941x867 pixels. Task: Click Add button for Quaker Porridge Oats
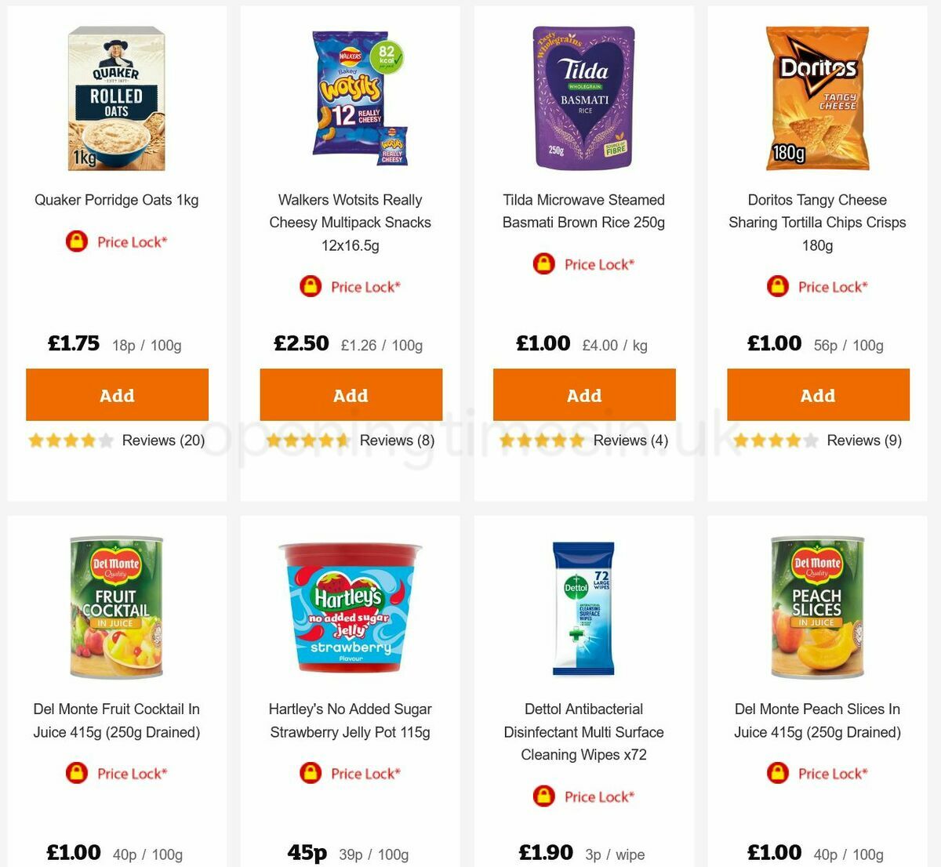(x=117, y=395)
